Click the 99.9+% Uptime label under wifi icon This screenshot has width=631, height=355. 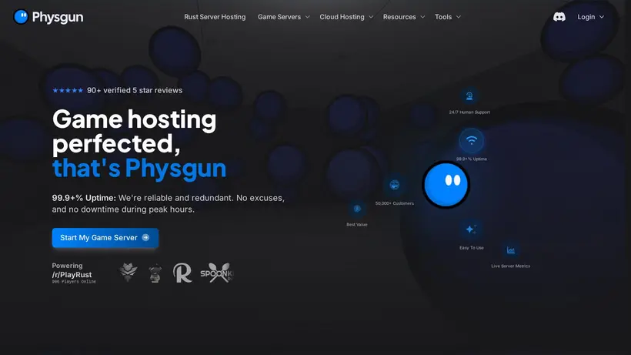click(x=471, y=159)
